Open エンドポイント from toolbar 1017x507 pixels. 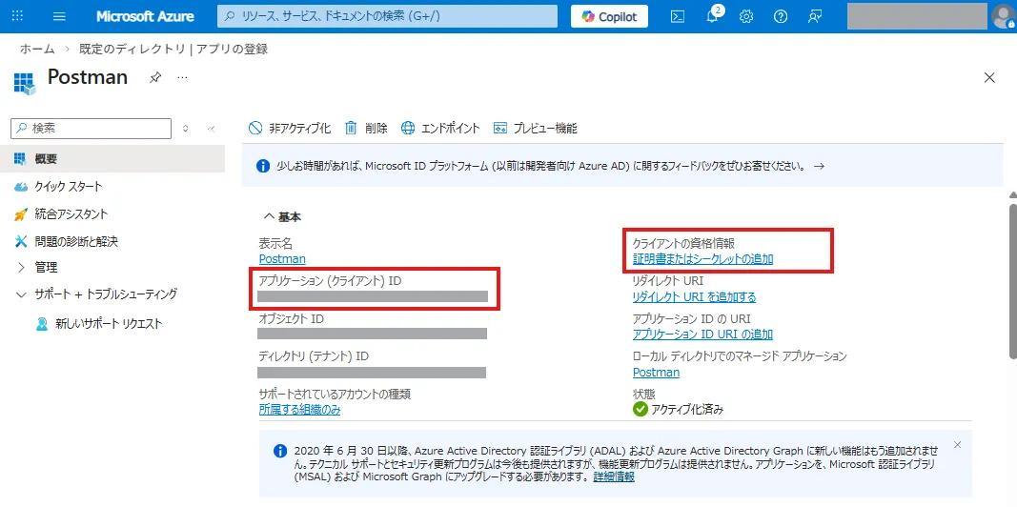(x=440, y=129)
